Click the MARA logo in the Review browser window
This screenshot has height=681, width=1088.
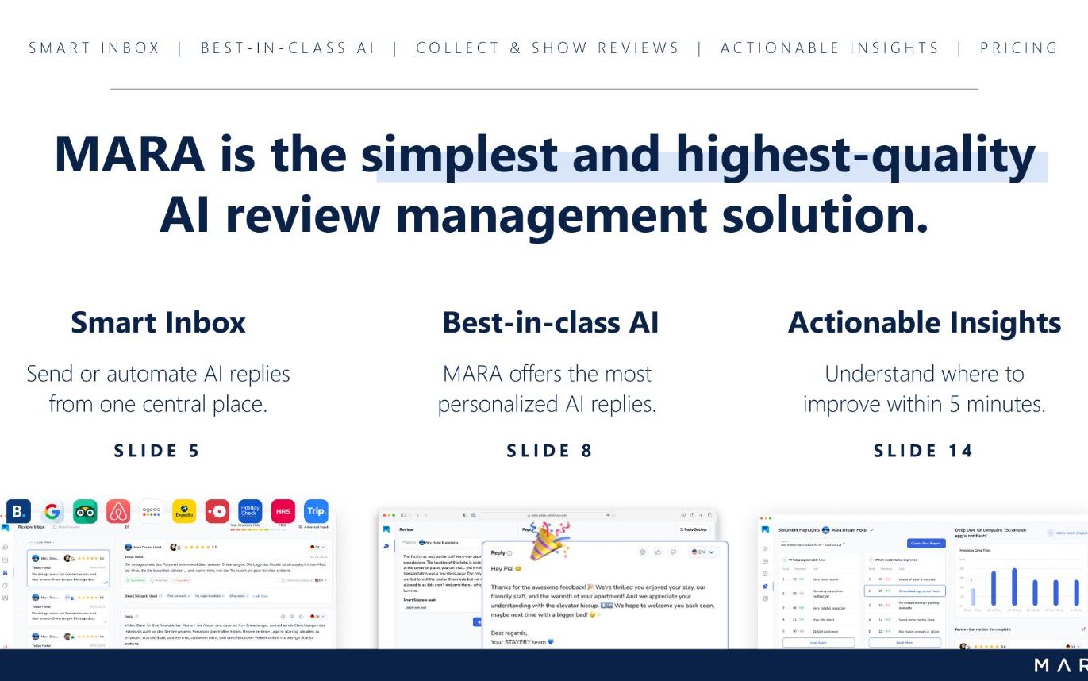386,529
